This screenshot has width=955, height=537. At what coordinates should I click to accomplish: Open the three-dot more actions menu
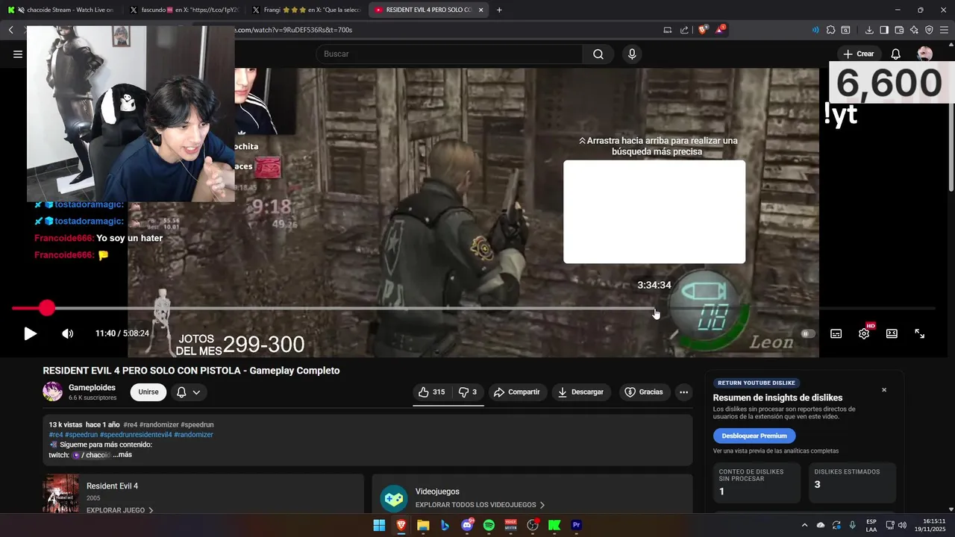tap(683, 392)
